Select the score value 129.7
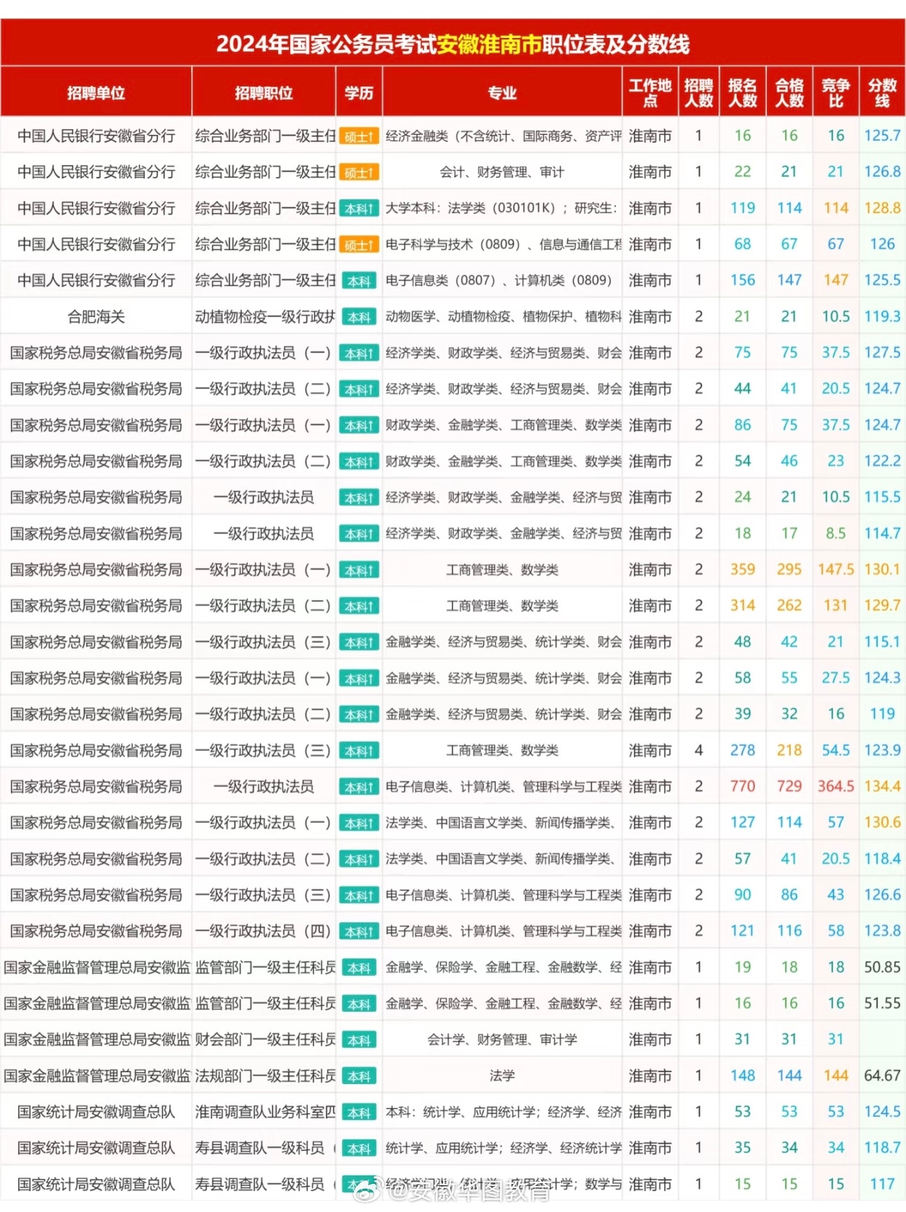 click(x=882, y=606)
